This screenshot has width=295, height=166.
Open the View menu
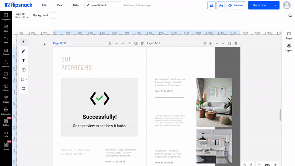(x=60, y=5)
